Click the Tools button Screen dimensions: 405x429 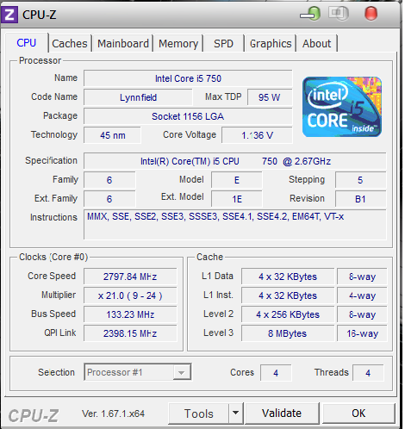click(x=199, y=413)
